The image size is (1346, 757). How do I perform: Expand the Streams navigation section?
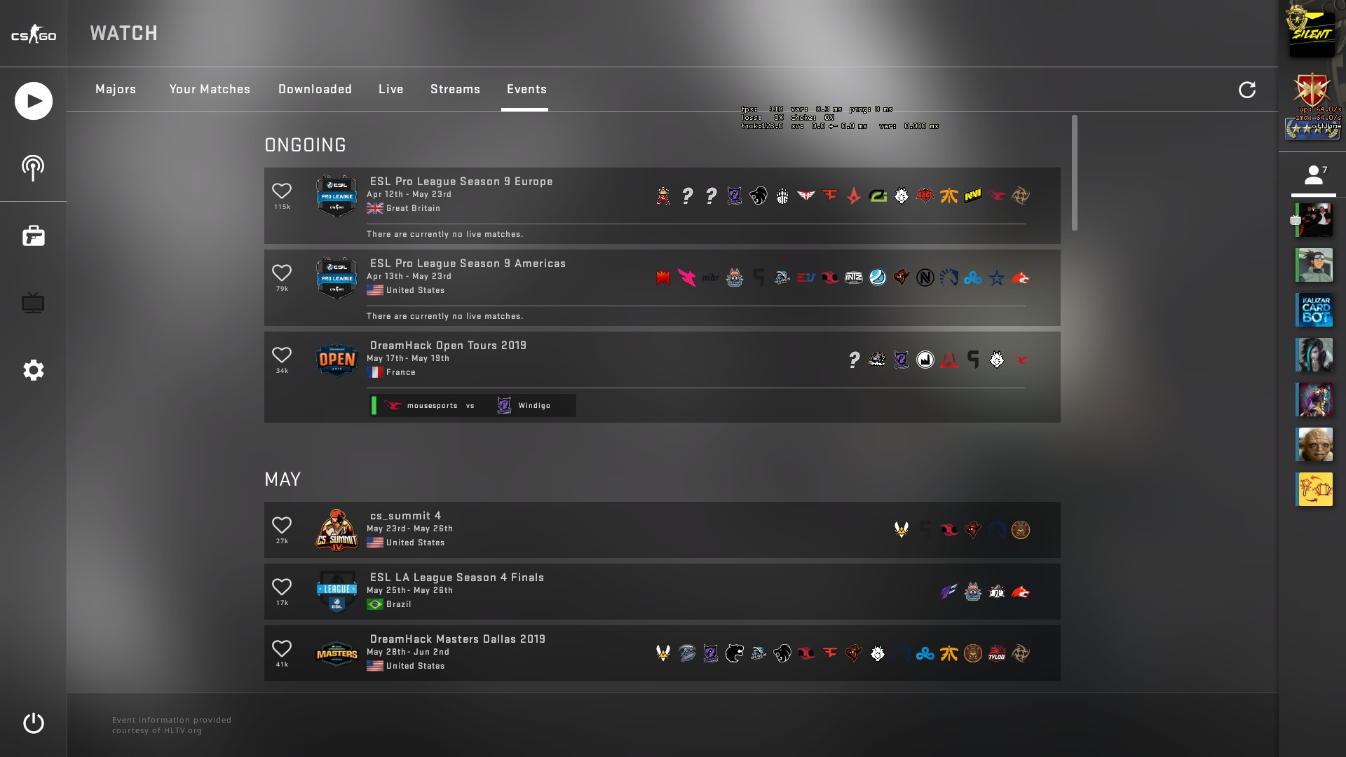pyautogui.click(x=455, y=89)
